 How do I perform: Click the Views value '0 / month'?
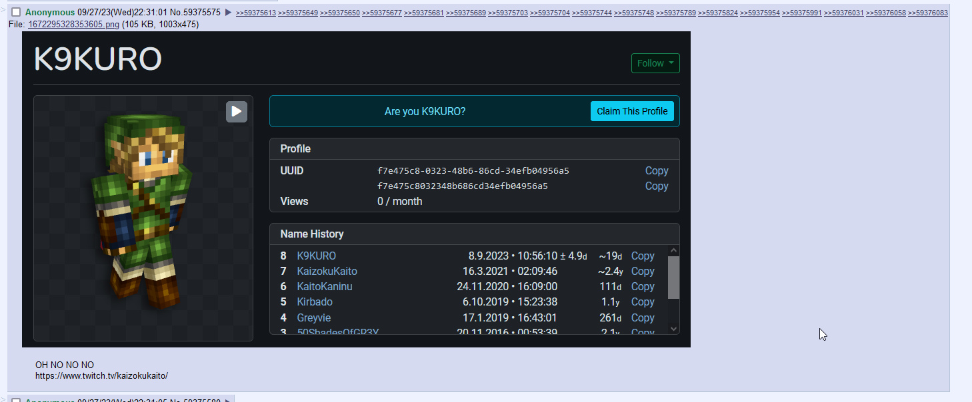coord(400,202)
